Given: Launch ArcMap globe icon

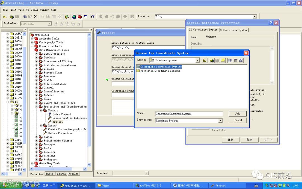Looking at the screenshot, I should 74,17.
